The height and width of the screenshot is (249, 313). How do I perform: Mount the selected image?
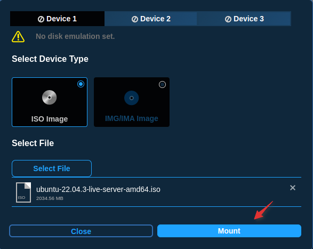[229, 231]
